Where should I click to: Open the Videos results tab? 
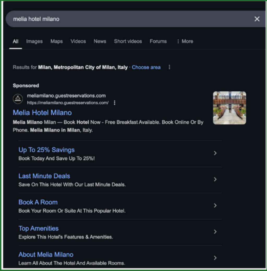(78, 41)
